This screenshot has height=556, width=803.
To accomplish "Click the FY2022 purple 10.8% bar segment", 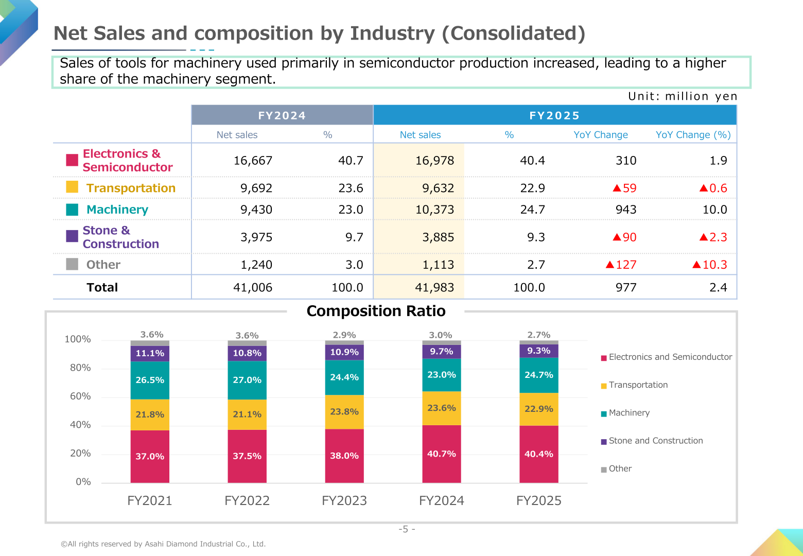I will [247, 353].
